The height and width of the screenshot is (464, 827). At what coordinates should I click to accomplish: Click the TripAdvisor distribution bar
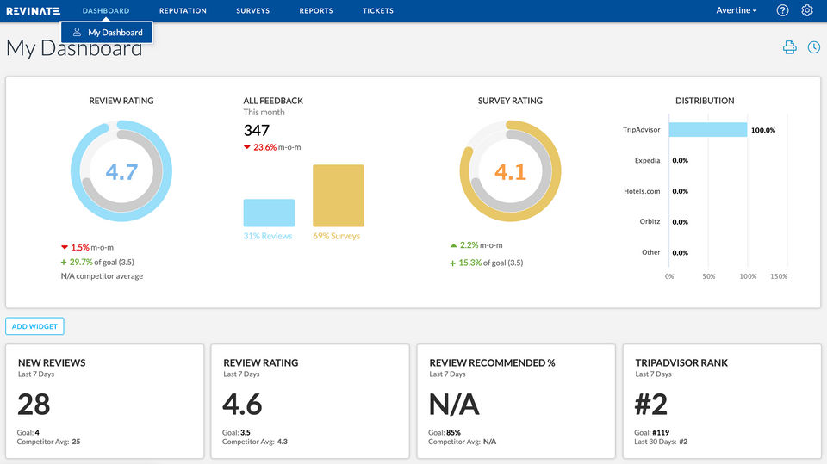pos(707,130)
